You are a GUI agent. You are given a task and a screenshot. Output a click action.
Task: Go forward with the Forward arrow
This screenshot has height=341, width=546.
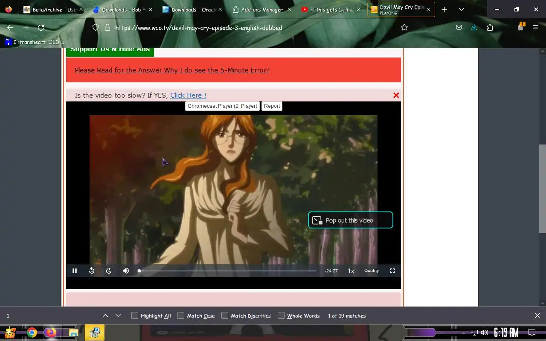click(26, 27)
